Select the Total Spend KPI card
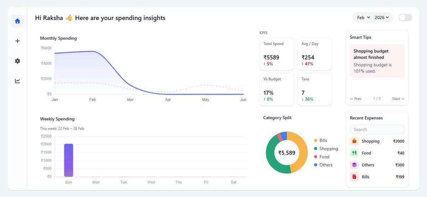The height and width of the screenshot is (197, 427). (x=277, y=54)
